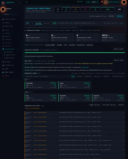Open notifications with the bell icon
Viewport: 128px width, 159px height.
coord(102,2)
